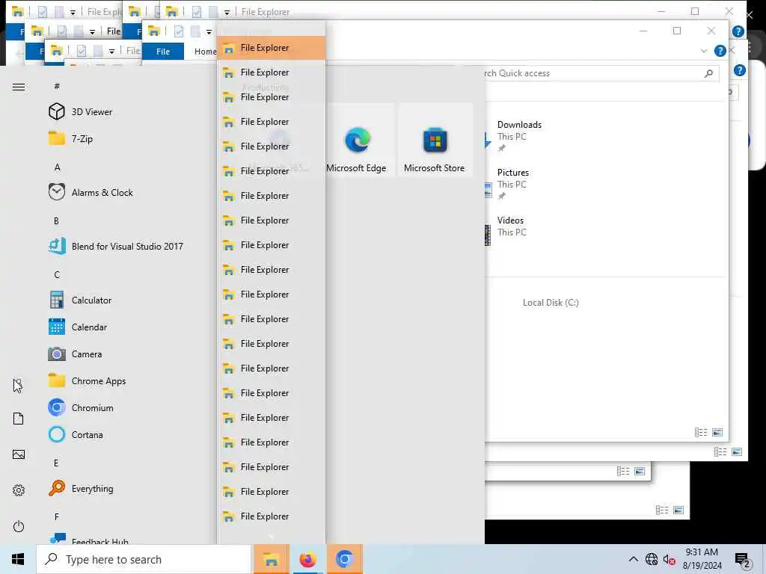The height and width of the screenshot is (574, 766).
Task: Click the network globe tray icon
Action: point(652,559)
